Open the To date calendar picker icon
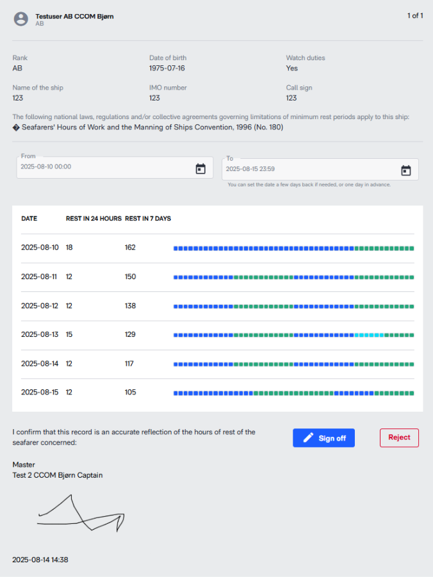The width and height of the screenshot is (433, 577). (405, 170)
